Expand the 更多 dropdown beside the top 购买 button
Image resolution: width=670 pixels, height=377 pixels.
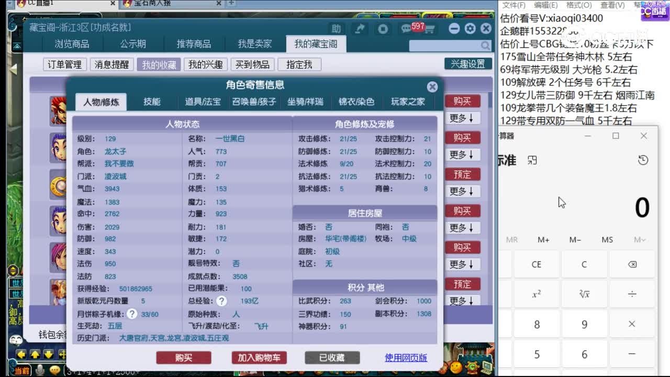[x=462, y=118]
